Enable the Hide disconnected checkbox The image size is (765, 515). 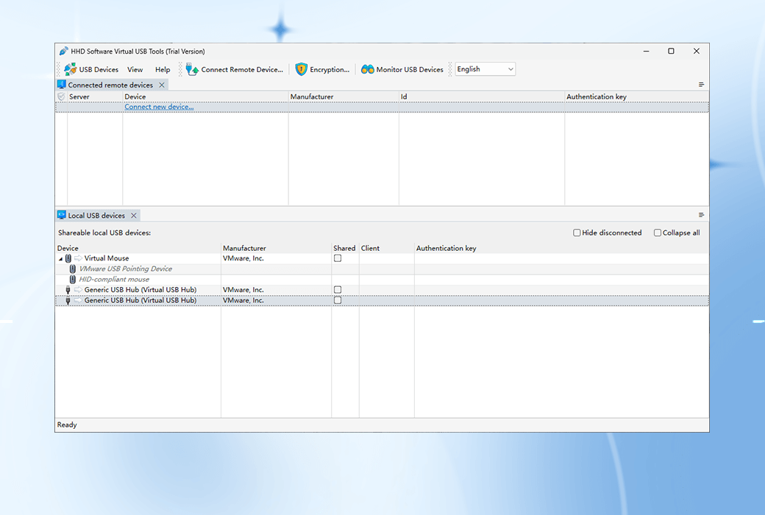577,232
